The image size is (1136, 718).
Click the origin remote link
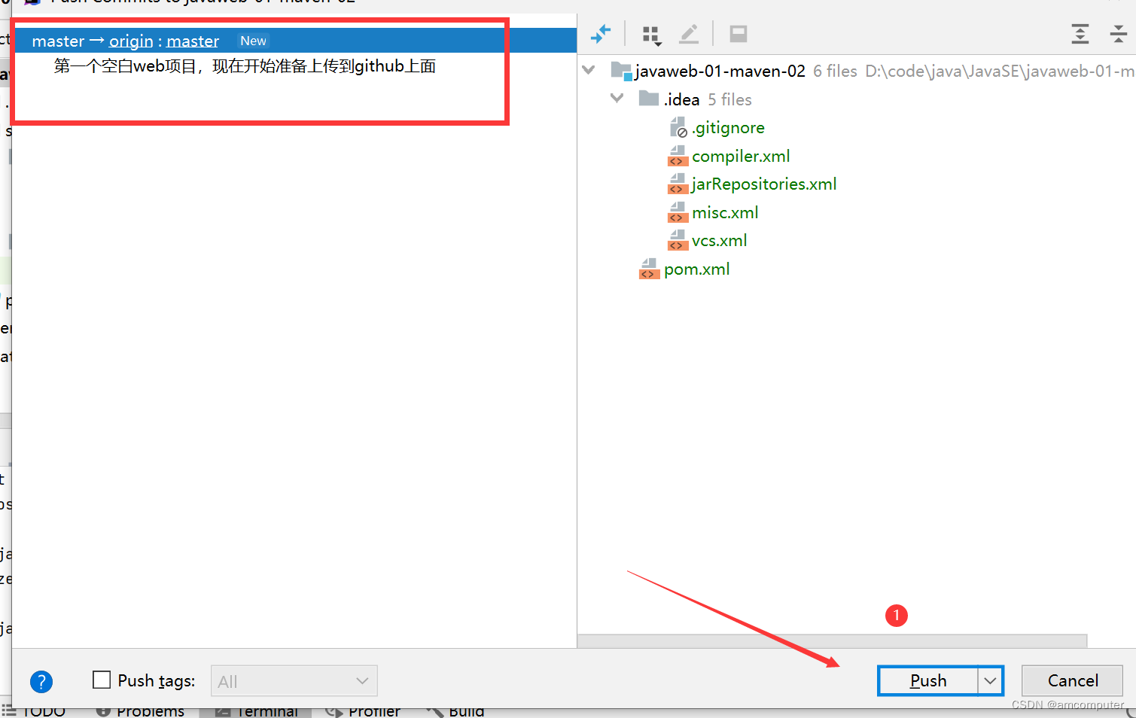[131, 41]
